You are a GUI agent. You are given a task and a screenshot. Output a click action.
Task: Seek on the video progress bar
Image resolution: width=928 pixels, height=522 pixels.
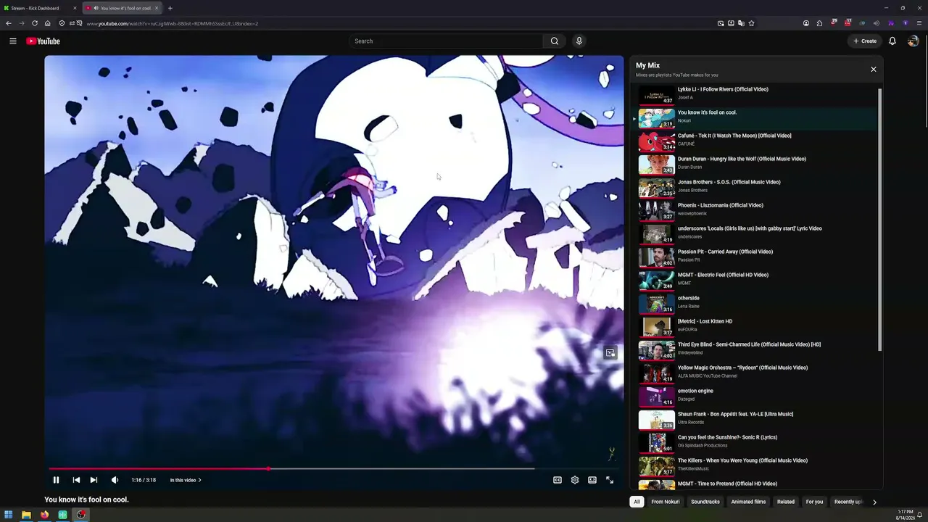point(333,469)
